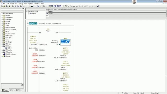Click the Multiple instances icon
This screenshot has width=167, height=94.
coord(4,54)
